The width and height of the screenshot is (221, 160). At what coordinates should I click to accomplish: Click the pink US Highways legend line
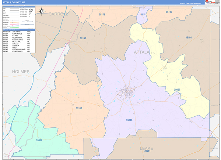(14, 24)
